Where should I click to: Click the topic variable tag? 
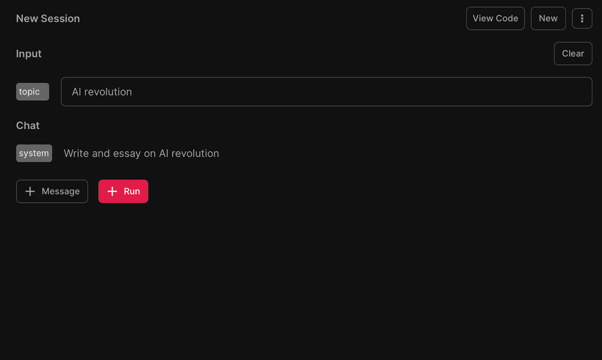[x=32, y=92]
